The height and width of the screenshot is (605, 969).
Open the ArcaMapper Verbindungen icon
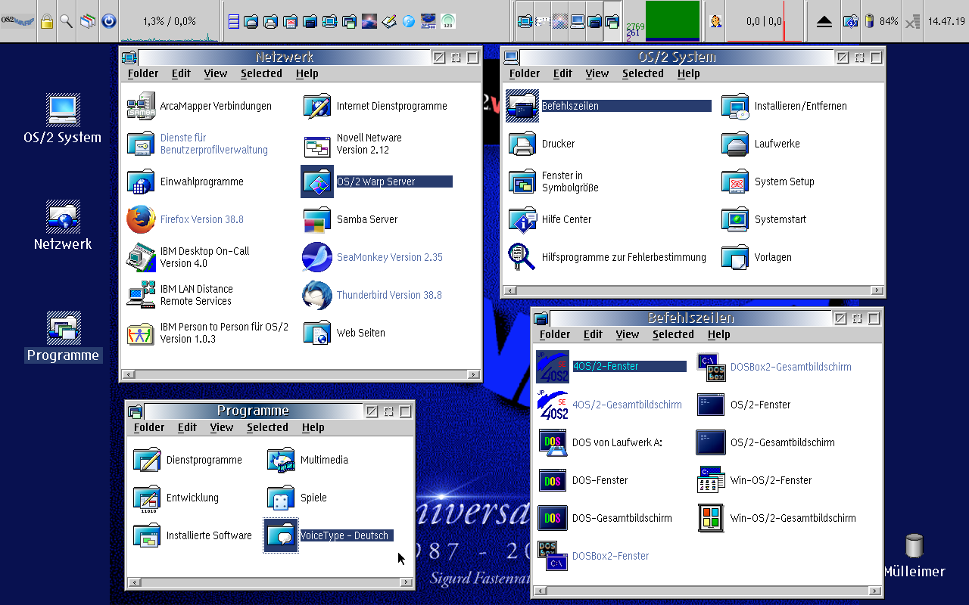pyautogui.click(x=142, y=106)
